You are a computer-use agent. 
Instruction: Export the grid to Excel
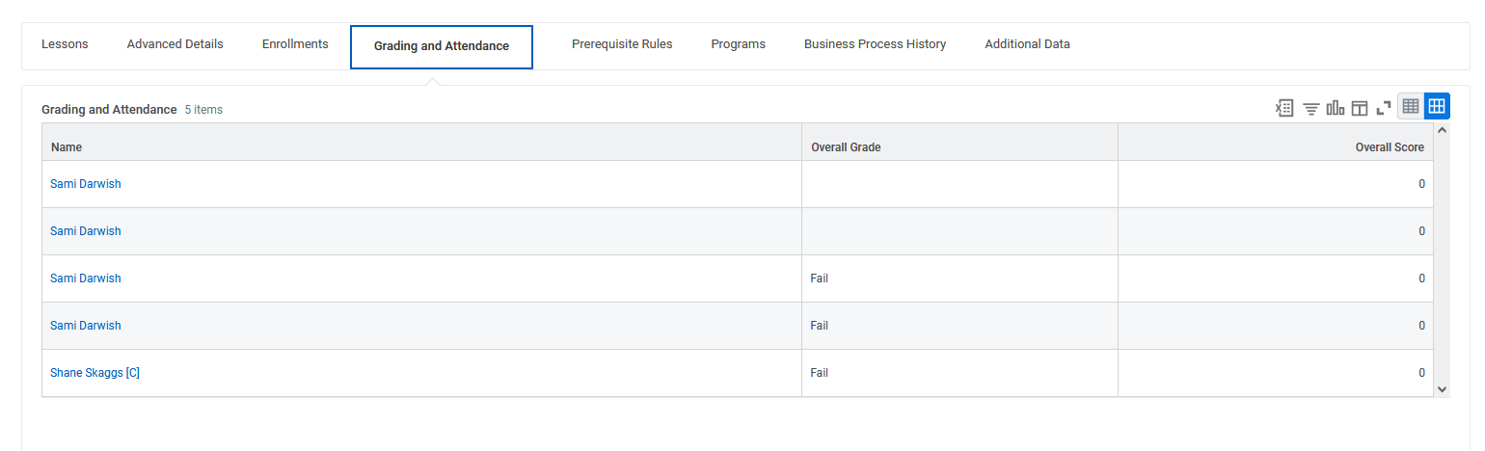coord(1284,108)
